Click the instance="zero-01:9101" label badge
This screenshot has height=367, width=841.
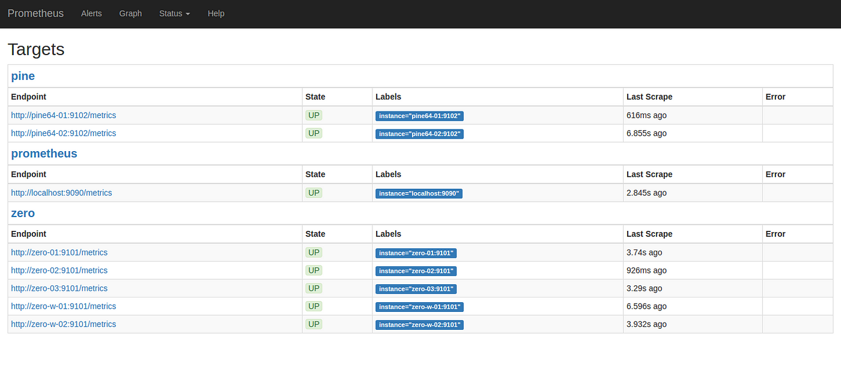(x=416, y=253)
